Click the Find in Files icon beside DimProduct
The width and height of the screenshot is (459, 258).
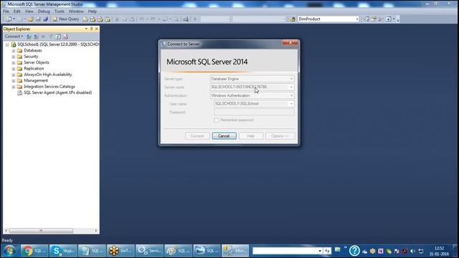[x=292, y=19]
